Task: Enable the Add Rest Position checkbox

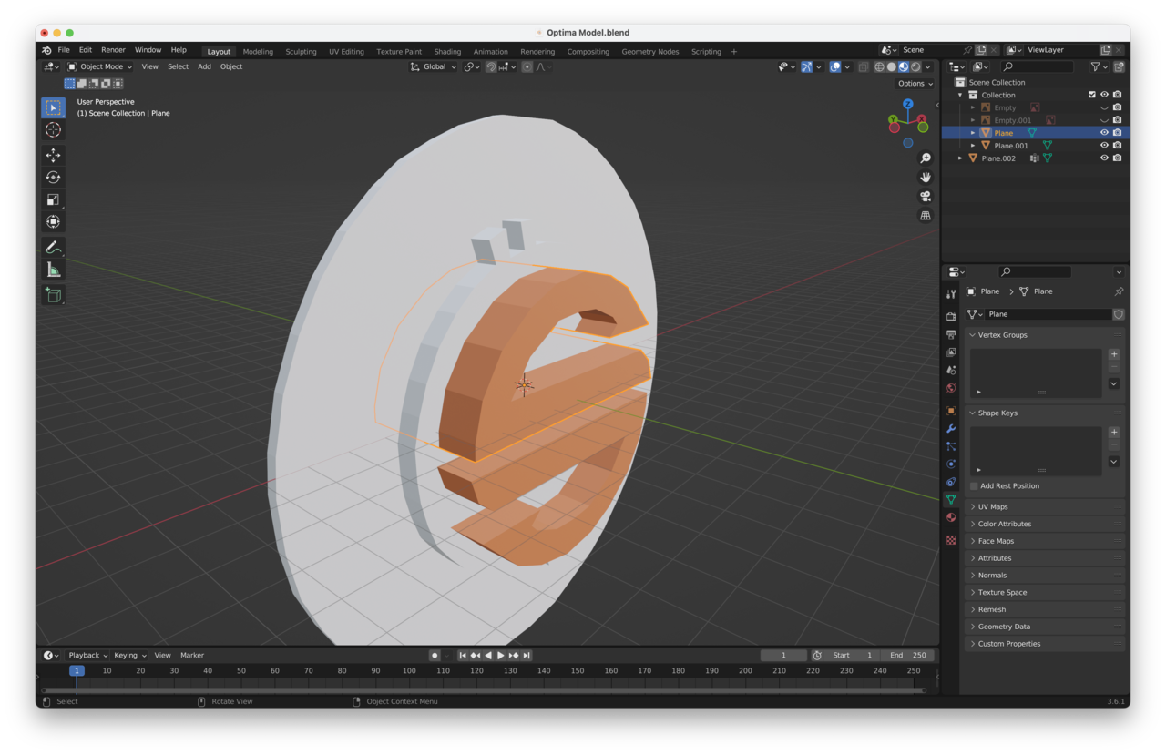Action: tap(974, 486)
